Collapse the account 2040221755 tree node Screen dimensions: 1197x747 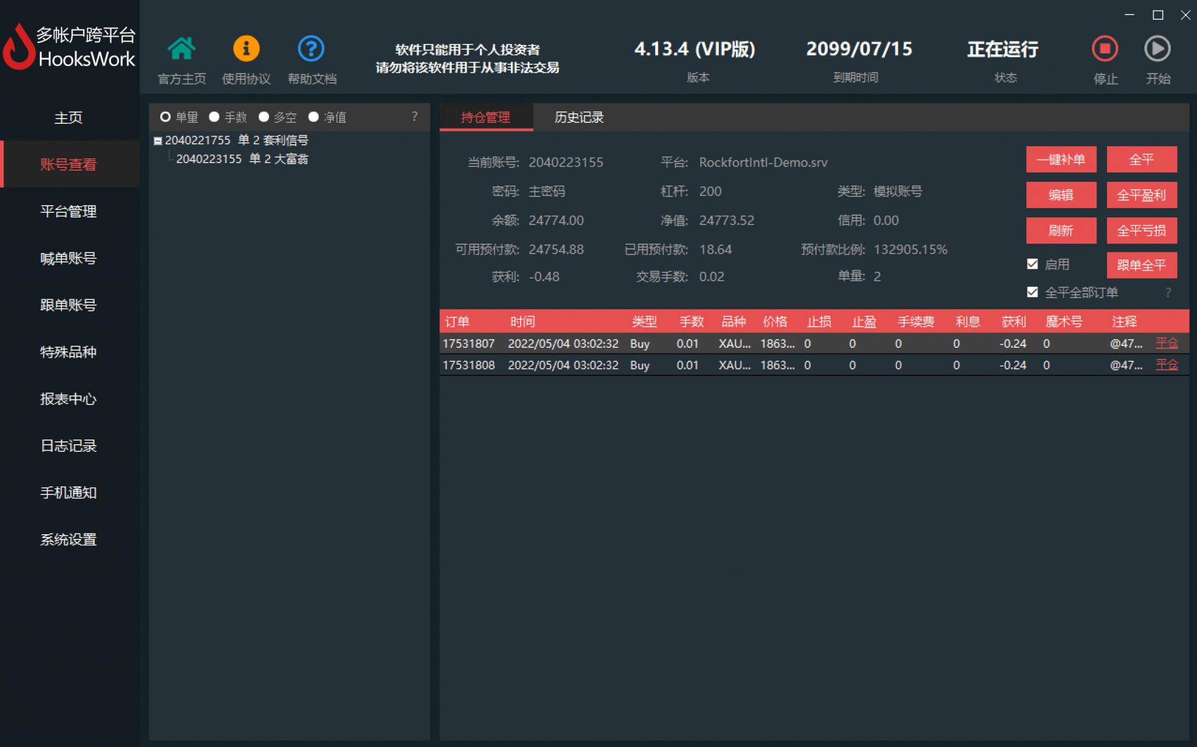tap(157, 140)
